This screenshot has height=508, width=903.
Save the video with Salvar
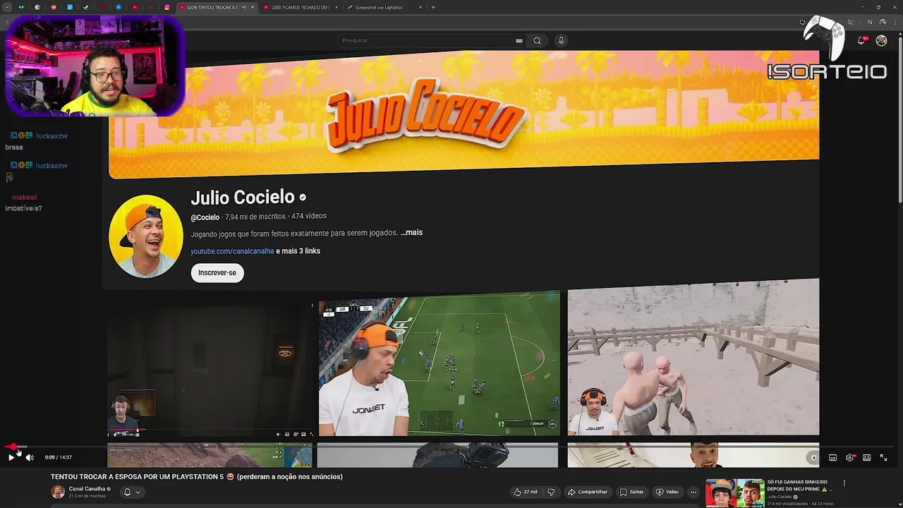[x=631, y=492]
